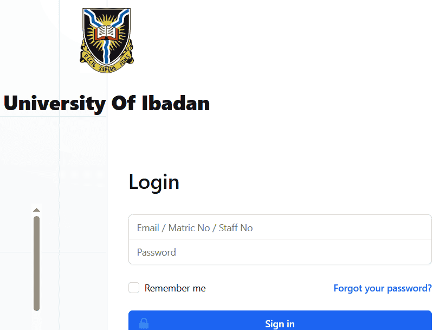The width and height of the screenshot is (433, 330).
Task: Click the word 'University' in the title
Action: point(55,103)
